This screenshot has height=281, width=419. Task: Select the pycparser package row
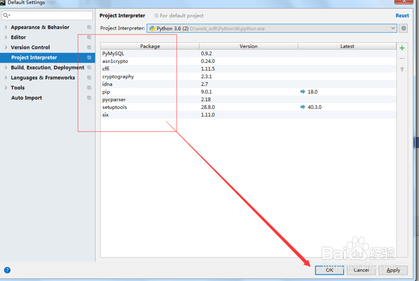coord(248,99)
